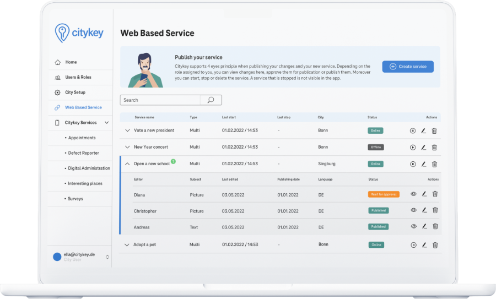Click Christopher's Published status badge
The image size is (496, 299).
click(378, 210)
